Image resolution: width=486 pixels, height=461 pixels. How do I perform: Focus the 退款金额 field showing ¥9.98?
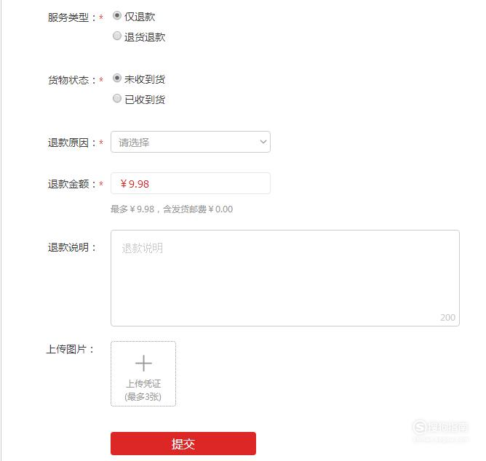coord(191,183)
